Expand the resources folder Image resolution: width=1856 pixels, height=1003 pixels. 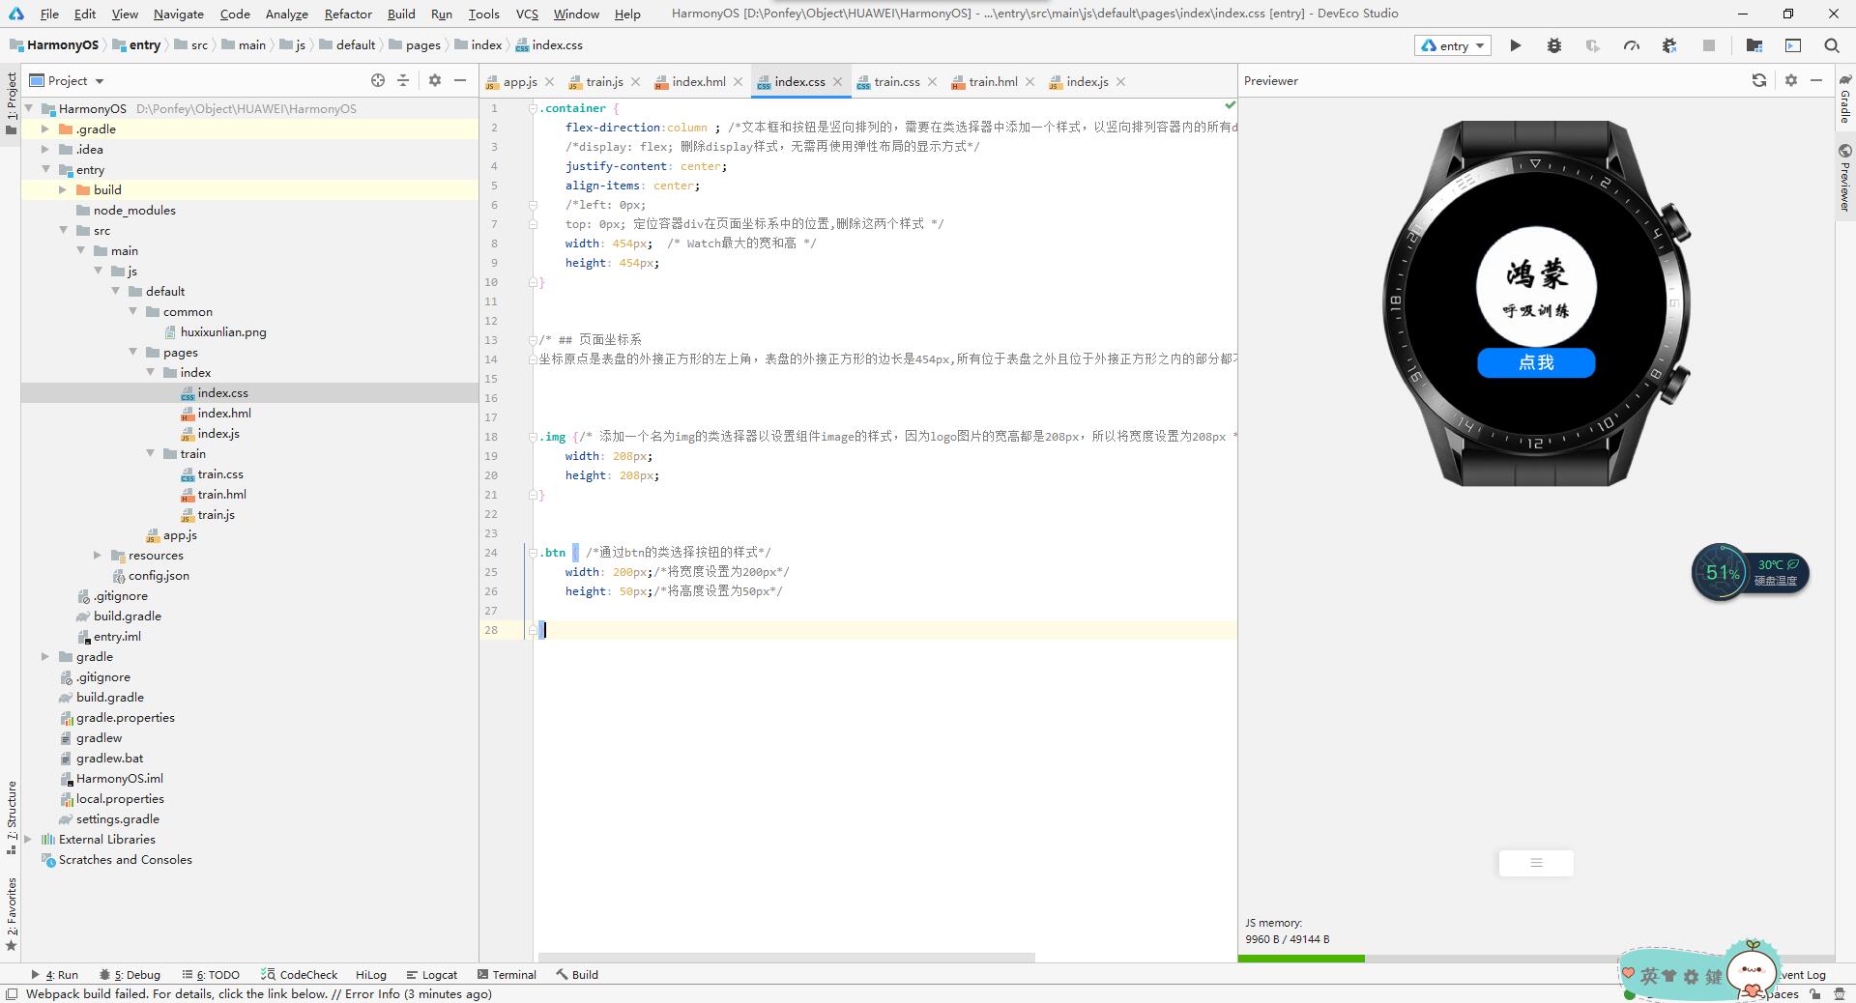click(97, 555)
